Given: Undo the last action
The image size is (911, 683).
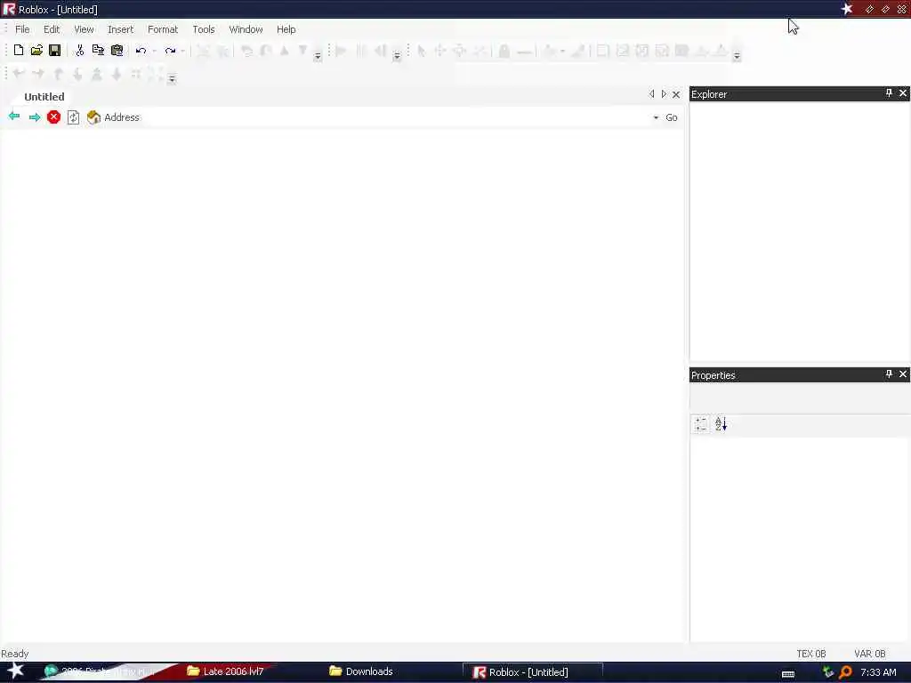Looking at the screenshot, I should point(141,51).
